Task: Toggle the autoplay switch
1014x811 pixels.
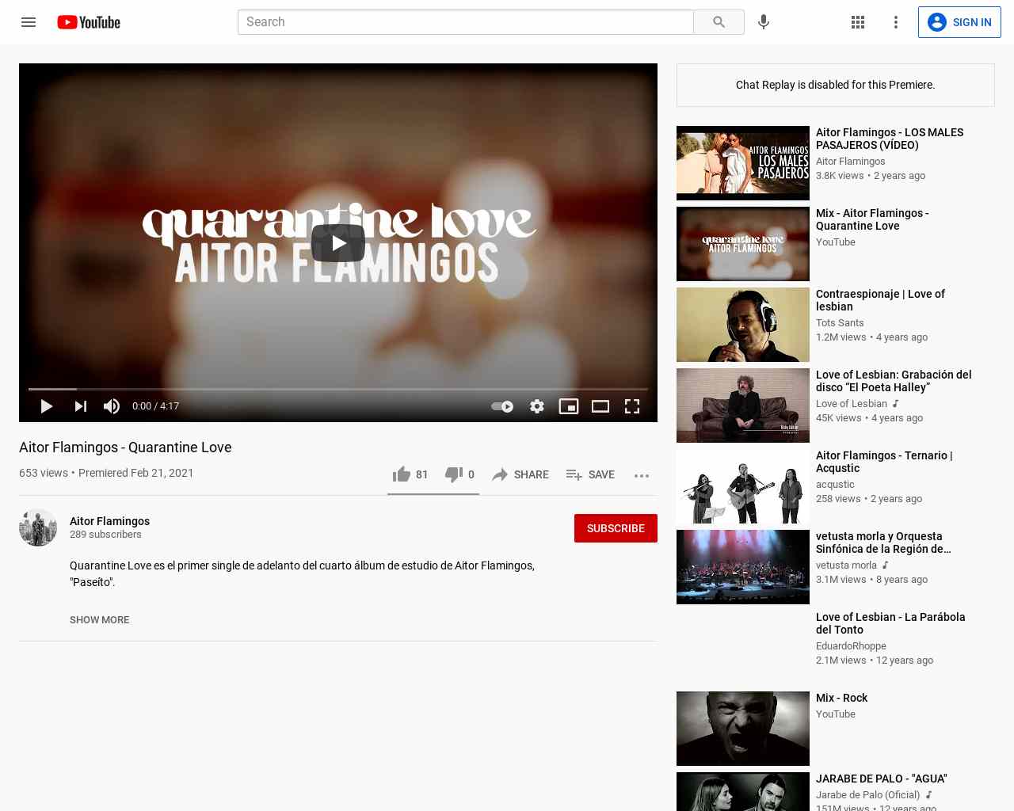Action: point(502,406)
